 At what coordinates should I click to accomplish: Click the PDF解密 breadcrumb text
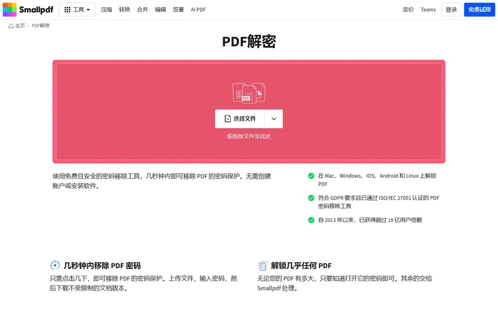[40, 26]
